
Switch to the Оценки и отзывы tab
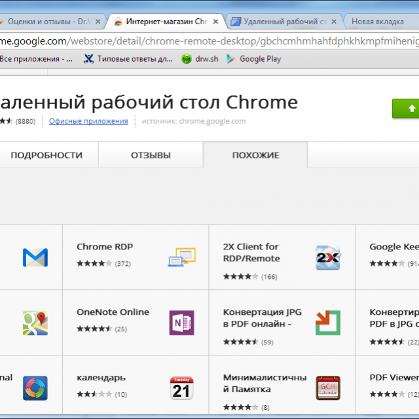[x=51, y=22]
